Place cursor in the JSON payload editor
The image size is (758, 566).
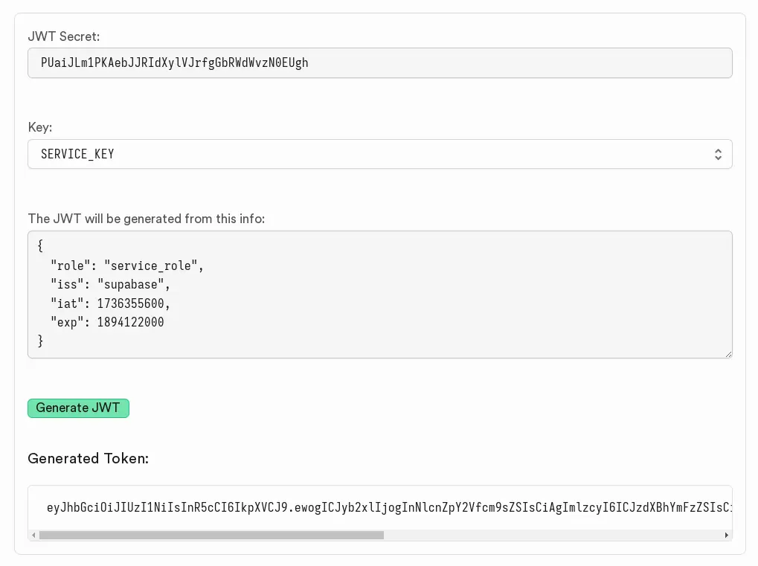pos(372,294)
